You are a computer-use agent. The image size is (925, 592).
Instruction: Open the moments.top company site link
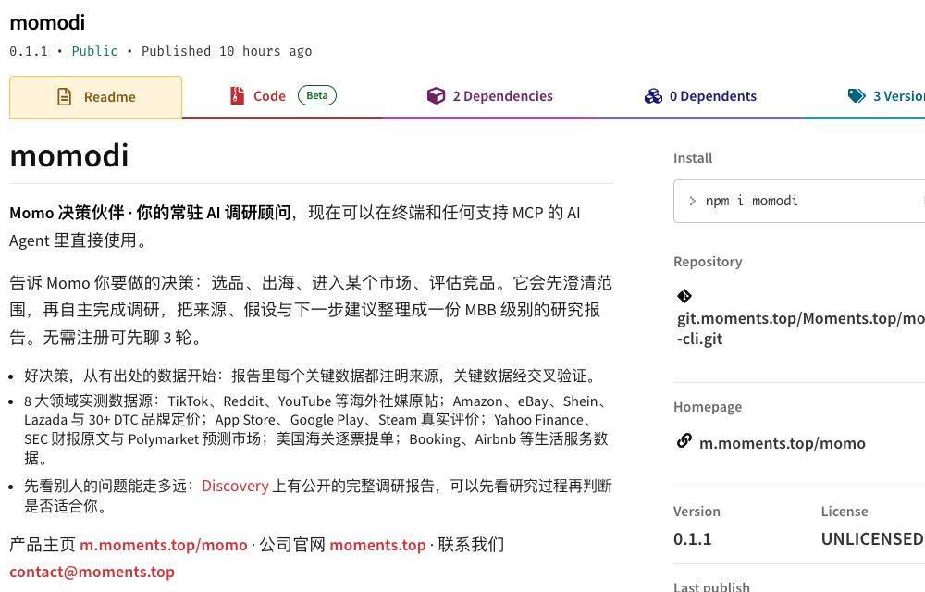point(377,545)
